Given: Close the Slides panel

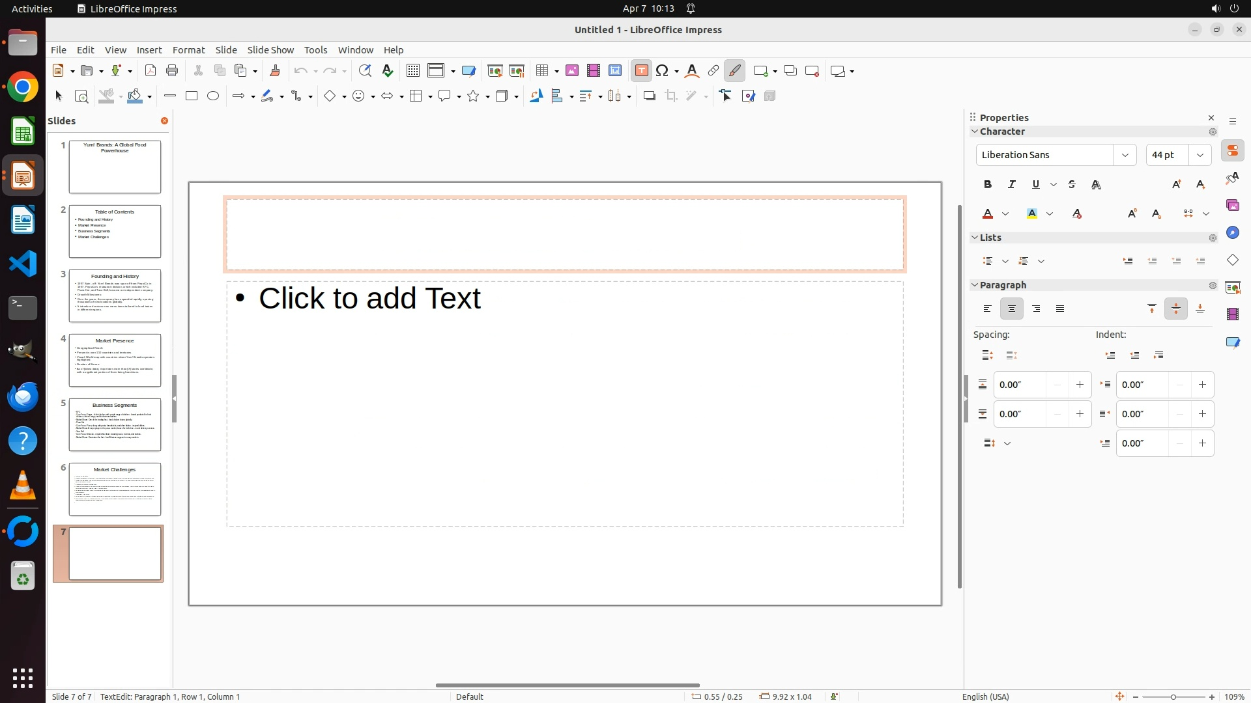Looking at the screenshot, I should tap(164, 121).
